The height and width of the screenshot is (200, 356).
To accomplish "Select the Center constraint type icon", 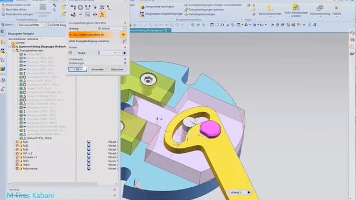I will tap(95, 15).
